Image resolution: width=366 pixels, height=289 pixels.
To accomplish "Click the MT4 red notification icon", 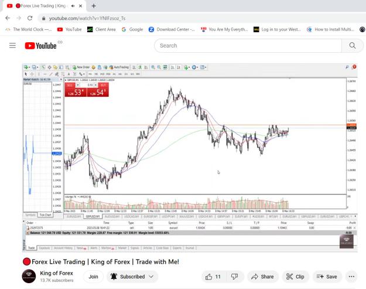I will [354, 67].
